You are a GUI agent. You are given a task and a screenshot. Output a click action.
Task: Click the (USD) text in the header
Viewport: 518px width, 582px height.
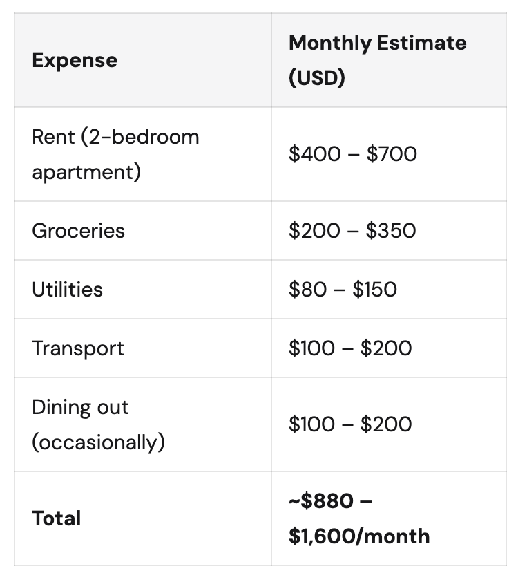pos(317,78)
